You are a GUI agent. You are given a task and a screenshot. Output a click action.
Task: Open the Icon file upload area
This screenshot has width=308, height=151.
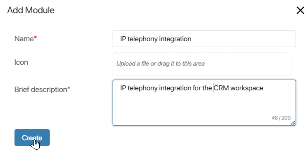[x=202, y=64]
